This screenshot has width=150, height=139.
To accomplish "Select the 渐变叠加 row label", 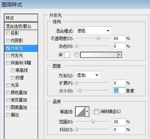I will (x=19, y=100).
